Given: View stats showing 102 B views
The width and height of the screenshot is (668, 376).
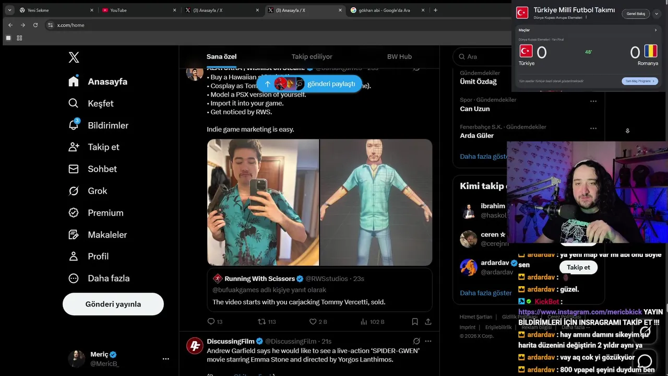Looking at the screenshot, I should pos(364,322).
